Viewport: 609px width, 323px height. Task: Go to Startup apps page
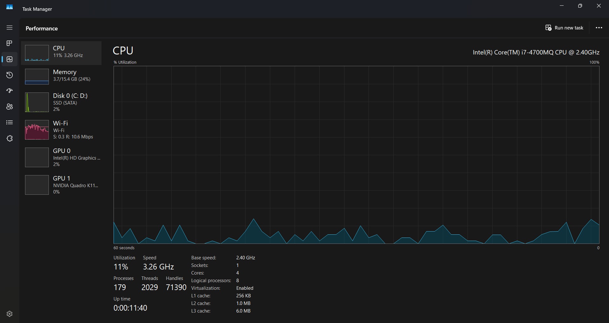point(10,91)
